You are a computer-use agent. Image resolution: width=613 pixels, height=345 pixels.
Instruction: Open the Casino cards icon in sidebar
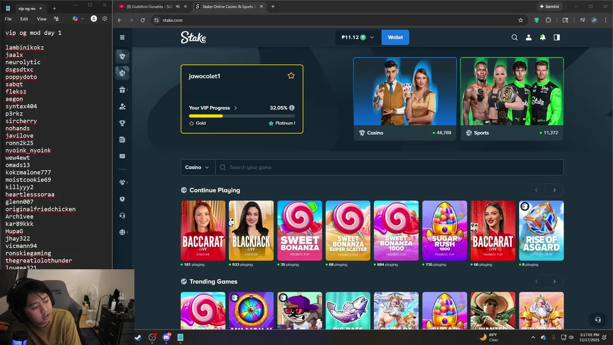pyautogui.click(x=122, y=57)
